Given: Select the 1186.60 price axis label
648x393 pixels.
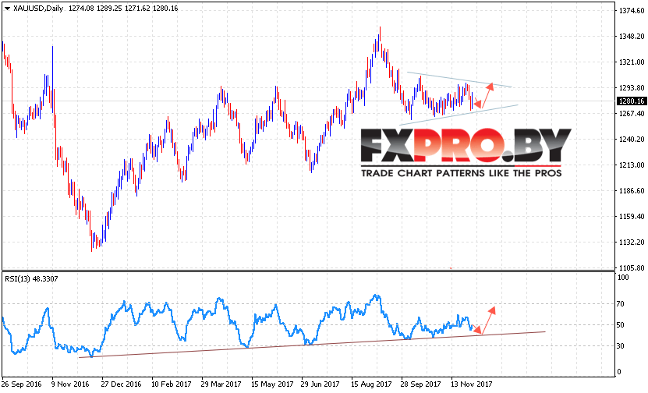Looking at the screenshot, I should point(632,190).
